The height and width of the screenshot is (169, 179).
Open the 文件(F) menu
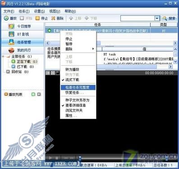pos(9,11)
